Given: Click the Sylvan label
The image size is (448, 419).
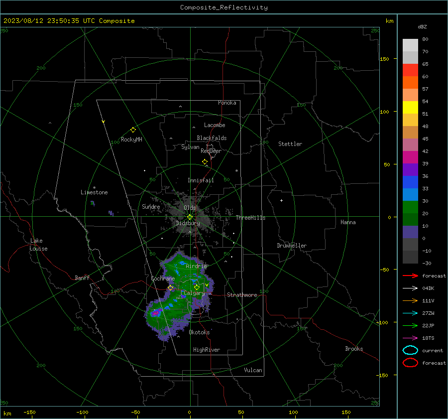Looking at the screenshot, I should pos(190,147).
